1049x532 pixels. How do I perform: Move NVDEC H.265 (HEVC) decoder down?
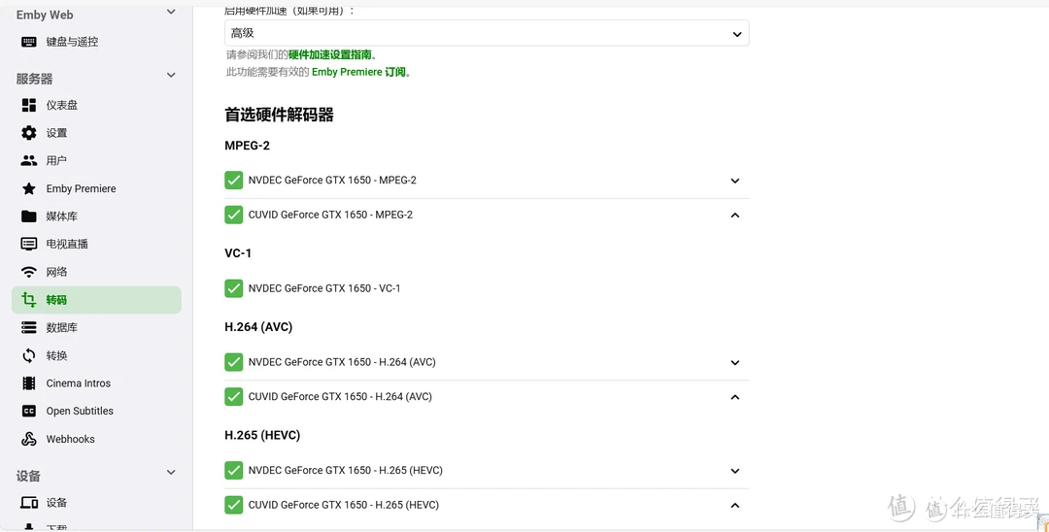click(x=734, y=471)
